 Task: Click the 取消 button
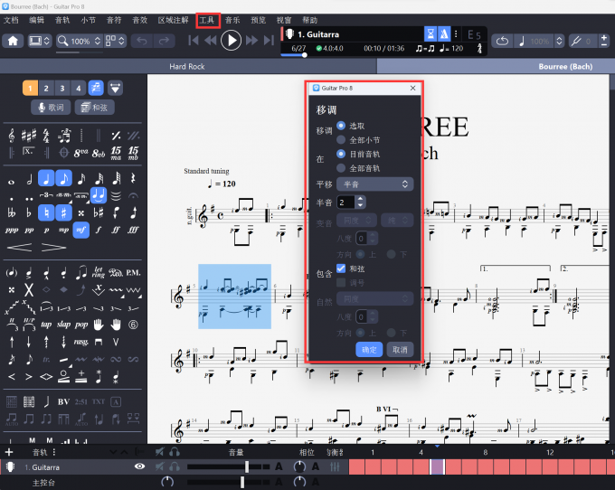(399, 349)
